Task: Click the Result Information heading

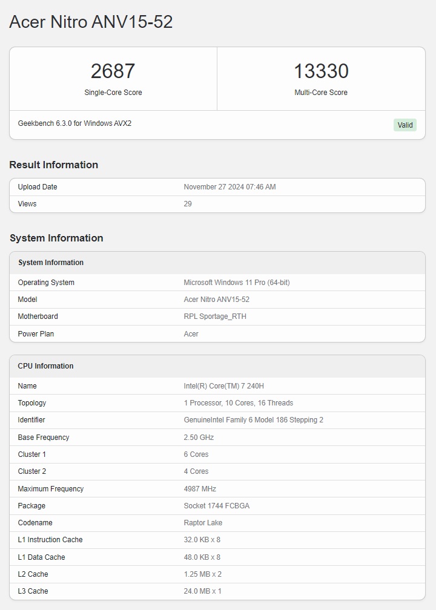Action: 54,165
